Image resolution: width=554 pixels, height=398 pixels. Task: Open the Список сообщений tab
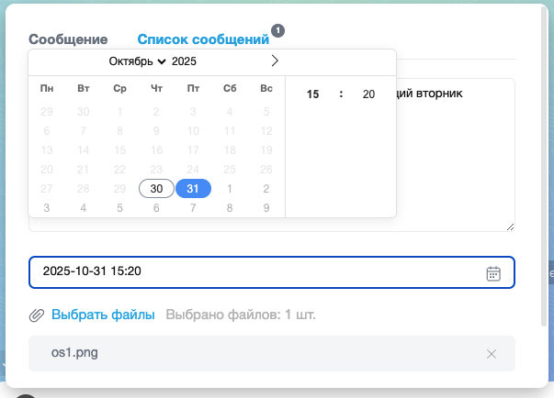coord(203,39)
